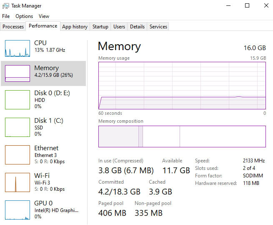The height and width of the screenshot is (225, 273).
Task: Switch to the App history tab
Action: tap(75, 27)
